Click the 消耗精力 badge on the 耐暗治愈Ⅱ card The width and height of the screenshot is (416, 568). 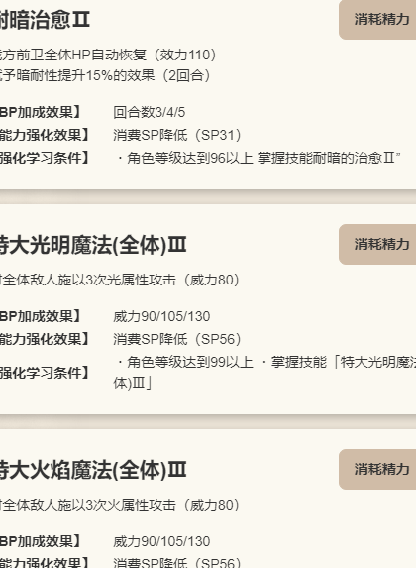(377, 19)
